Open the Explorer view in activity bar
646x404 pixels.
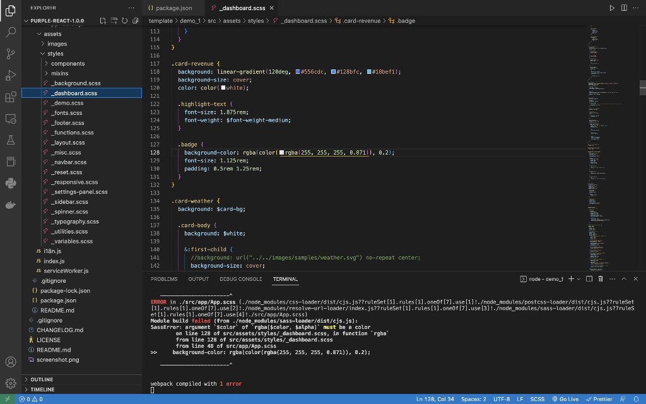(11, 10)
